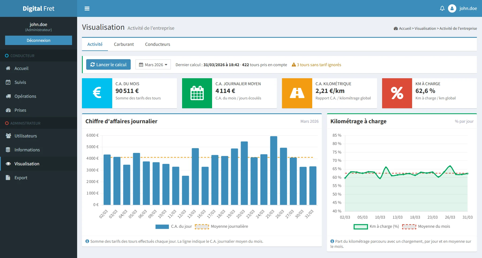This screenshot has width=482, height=258.
Task: Click the home icon beside Accueil in the sidebar
Action: pos(8,68)
